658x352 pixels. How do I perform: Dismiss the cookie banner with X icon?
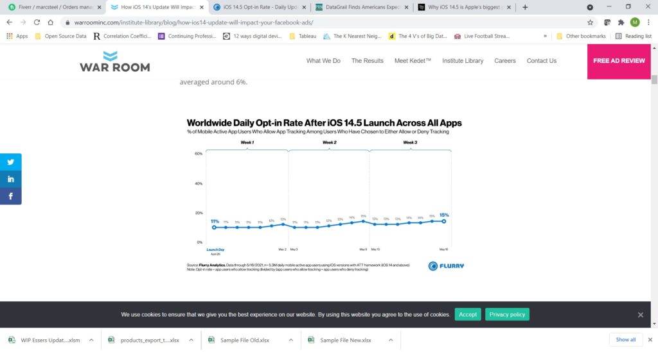pyautogui.click(x=640, y=315)
